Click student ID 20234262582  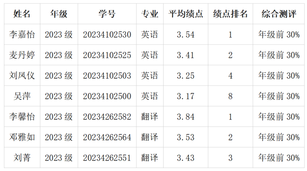(x=107, y=117)
